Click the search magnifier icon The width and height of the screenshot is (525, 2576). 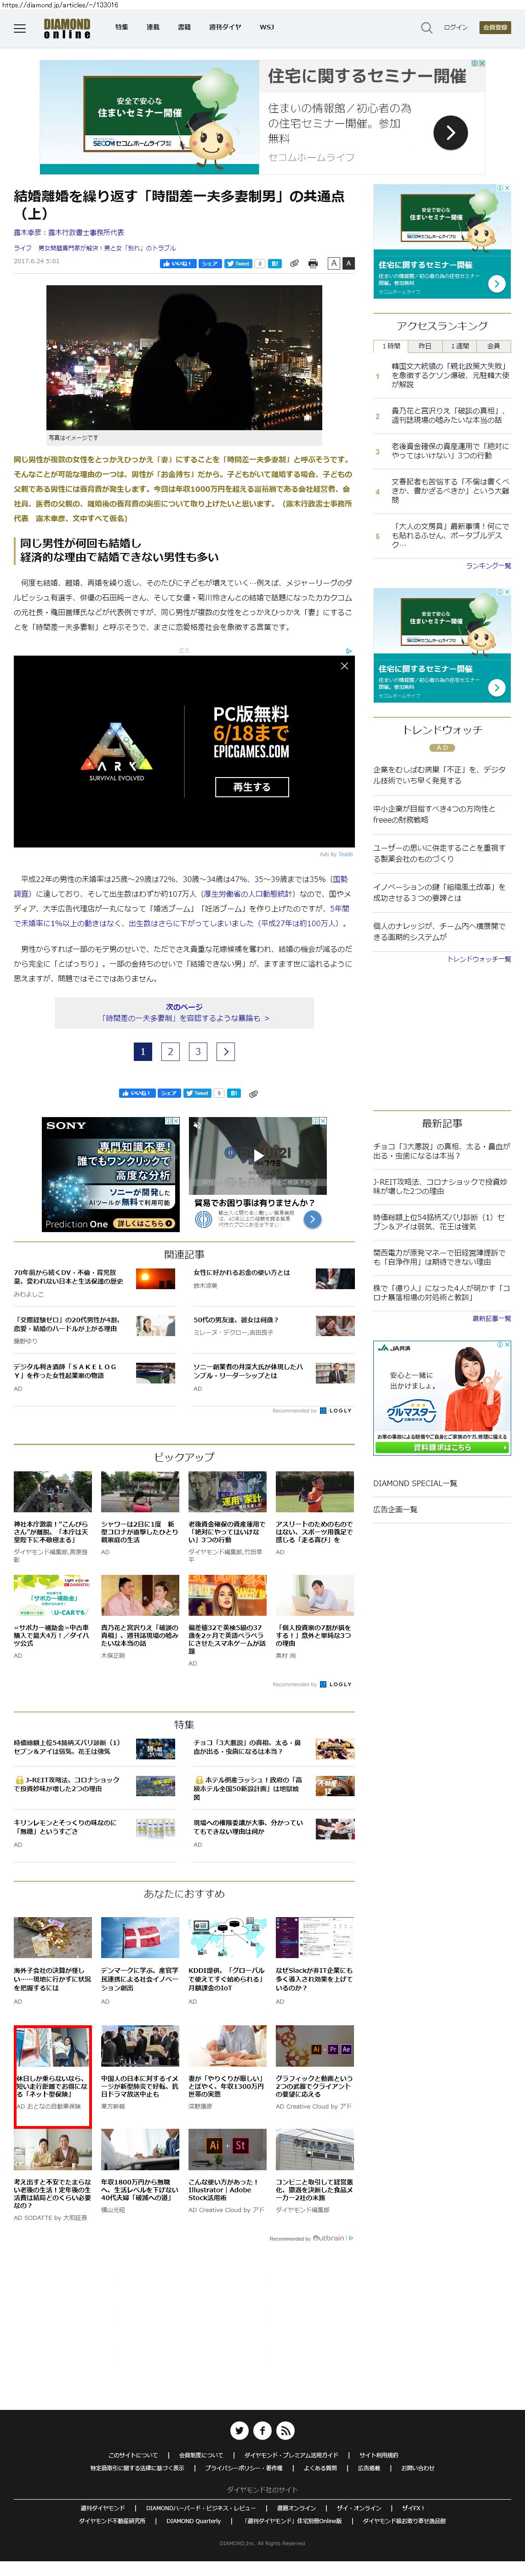pos(426,28)
